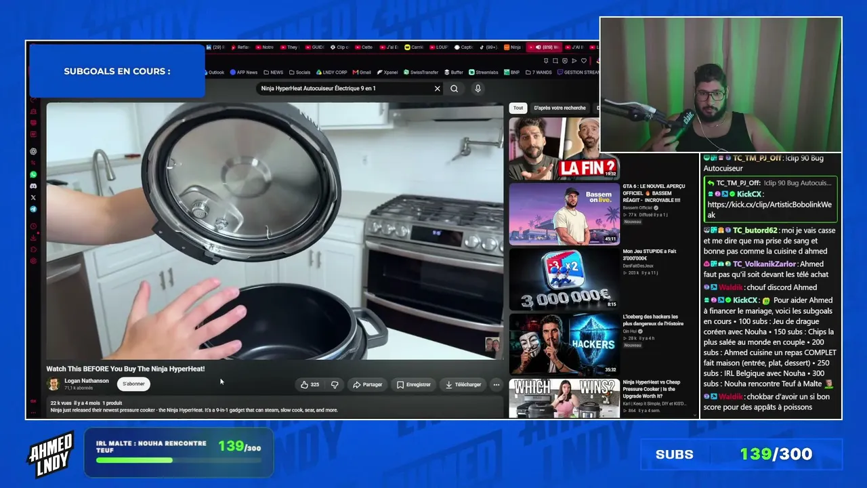The width and height of the screenshot is (867, 488).
Task: Select the 'D'après votre recherche' chip
Action: tap(559, 108)
